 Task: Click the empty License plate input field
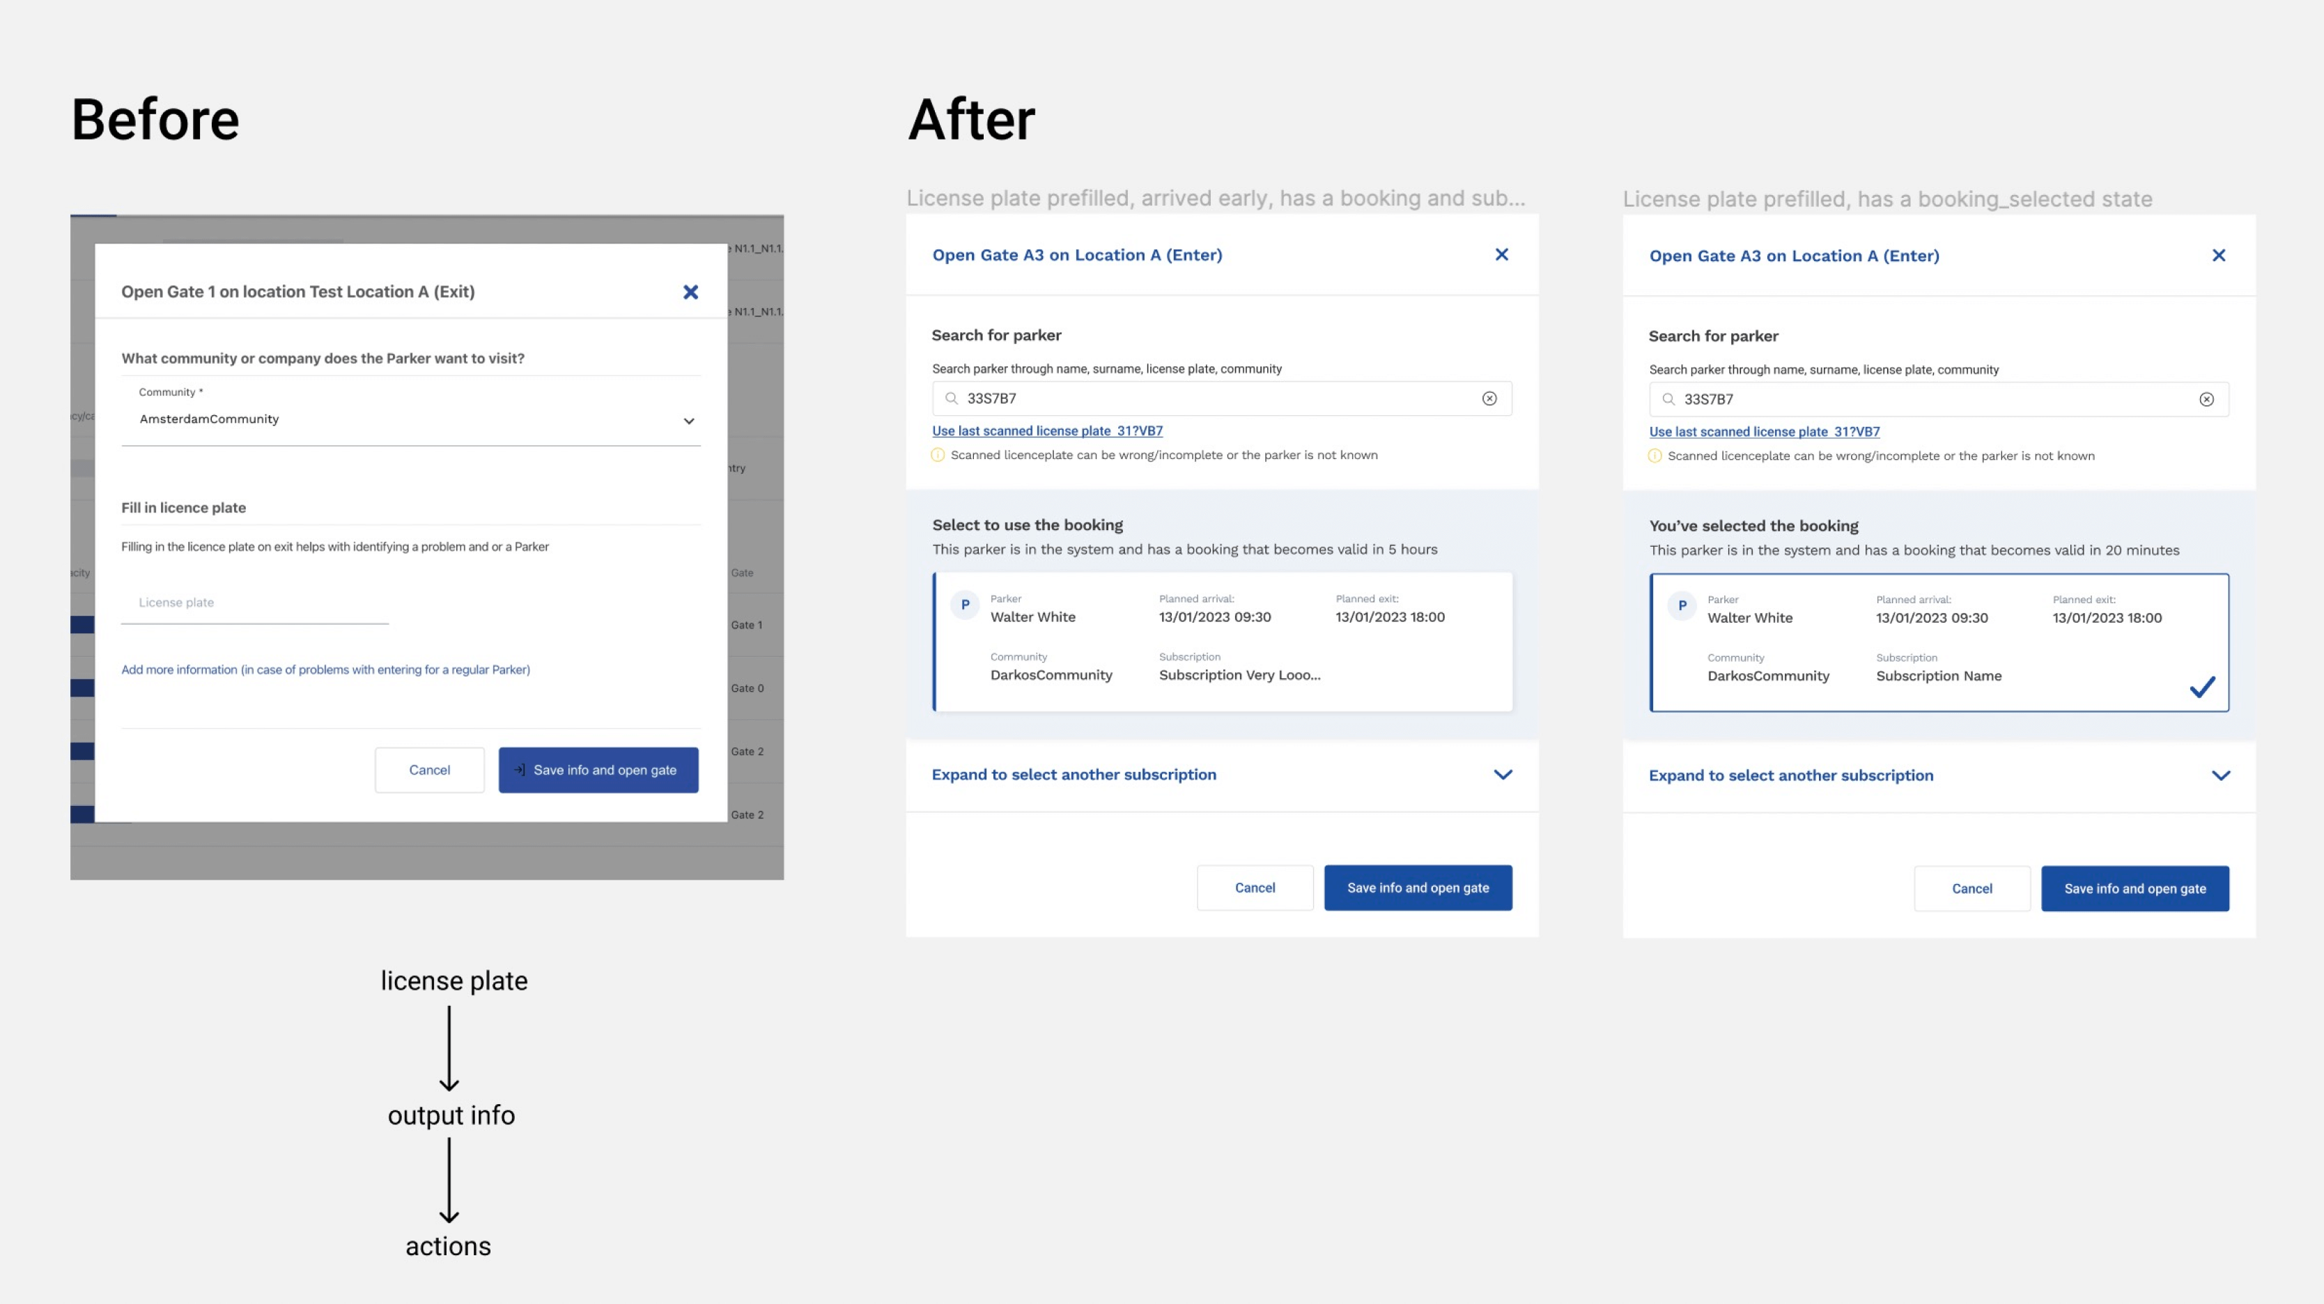coord(254,602)
